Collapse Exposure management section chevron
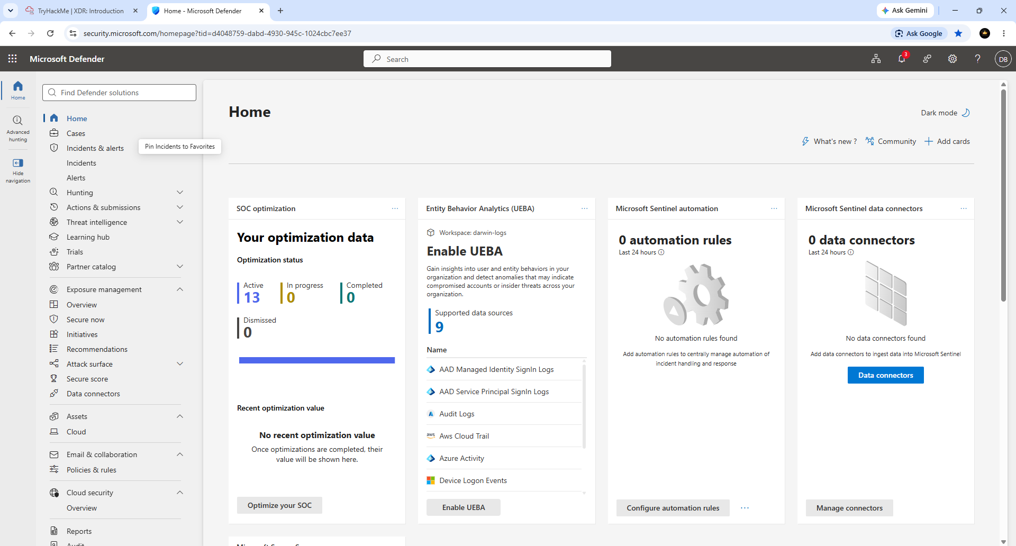This screenshot has width=1016, height=546. [180, 289]
